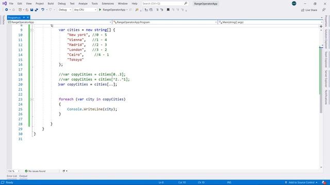
Task: Collapse the foreach block on line 23
Action: point(32,99)
